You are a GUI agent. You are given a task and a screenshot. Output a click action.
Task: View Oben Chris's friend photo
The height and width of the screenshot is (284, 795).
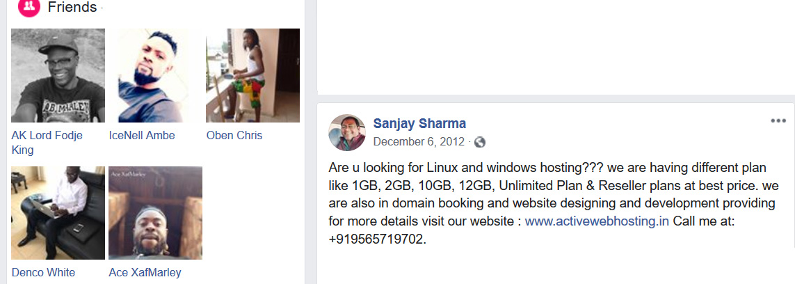pyautogui.click(x=252, y=75)
